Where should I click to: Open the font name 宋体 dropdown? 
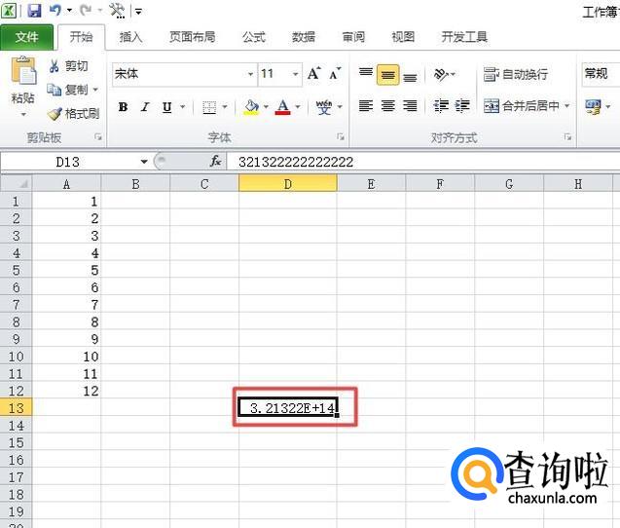pos(250,74)
